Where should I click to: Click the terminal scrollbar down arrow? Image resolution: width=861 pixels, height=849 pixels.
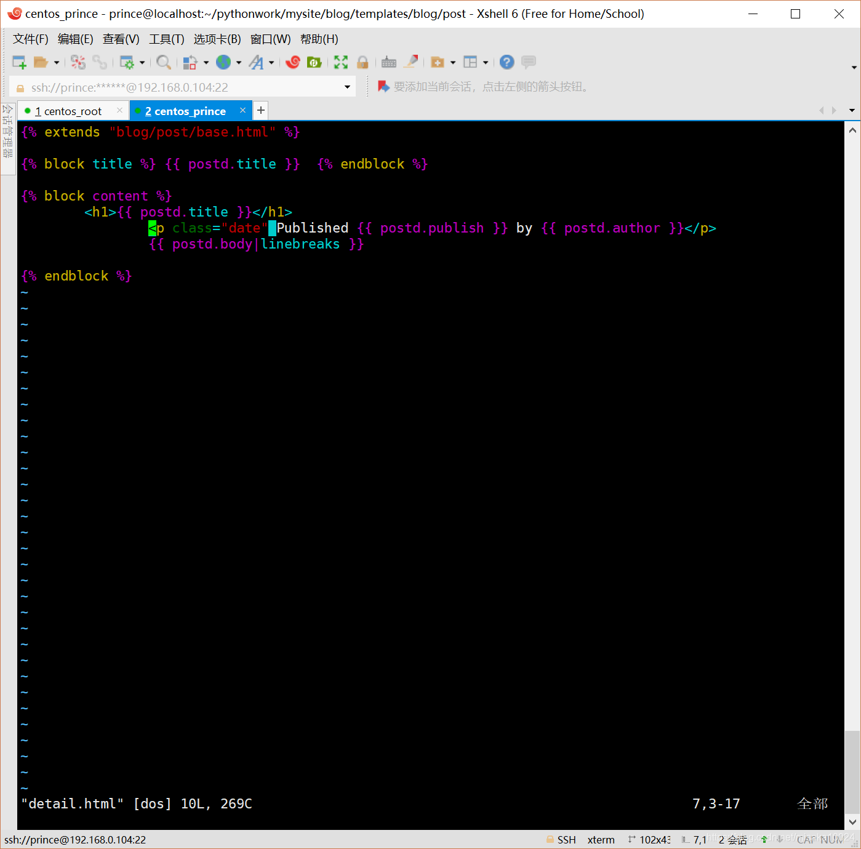click(852, 821)
